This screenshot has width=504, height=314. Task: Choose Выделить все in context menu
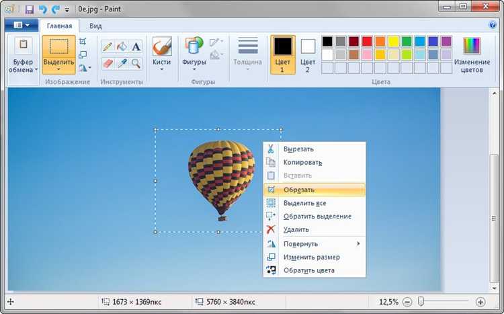[x=314, y=203]
